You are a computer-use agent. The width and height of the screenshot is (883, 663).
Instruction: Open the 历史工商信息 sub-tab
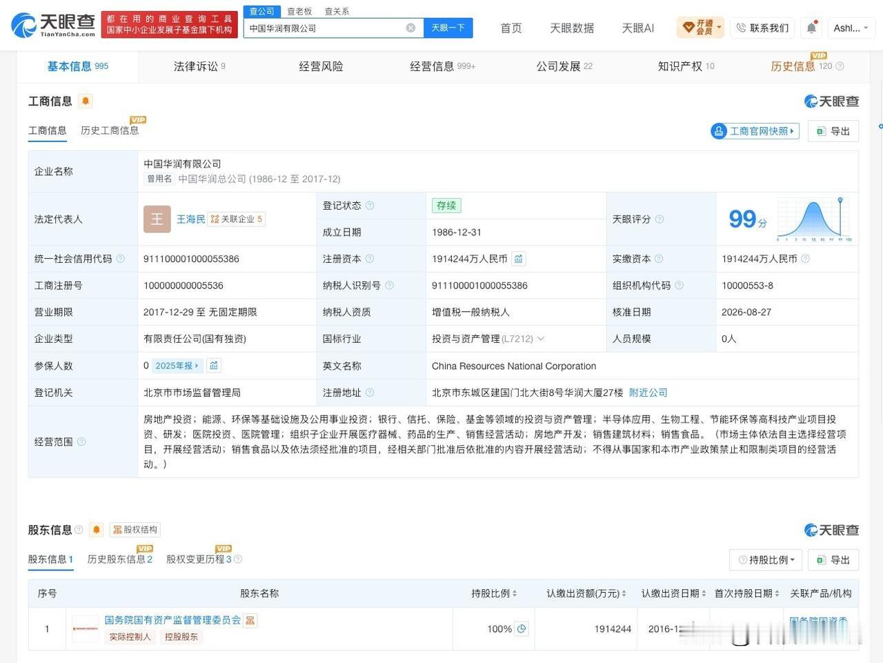coord(110,130)
